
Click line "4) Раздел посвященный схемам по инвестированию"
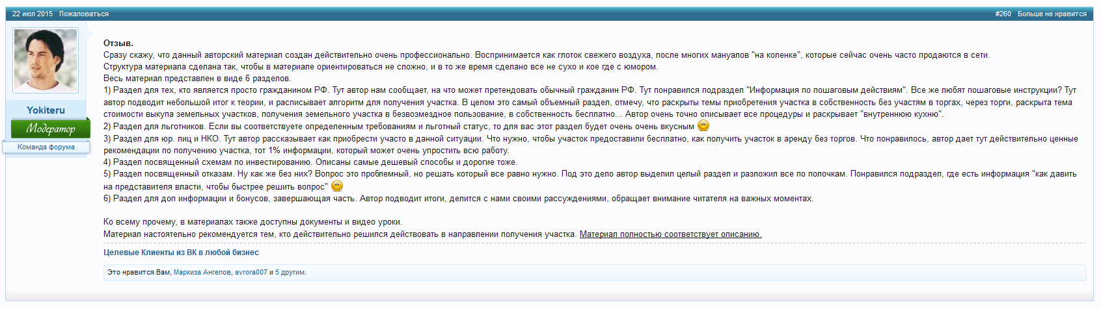310,162
